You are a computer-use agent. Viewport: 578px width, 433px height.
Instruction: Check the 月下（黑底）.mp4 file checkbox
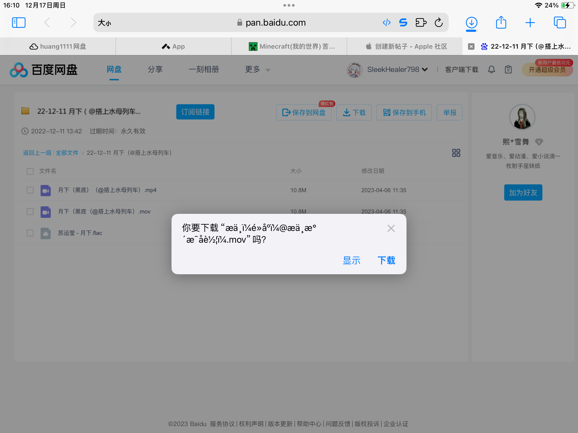tap(30, 190)
